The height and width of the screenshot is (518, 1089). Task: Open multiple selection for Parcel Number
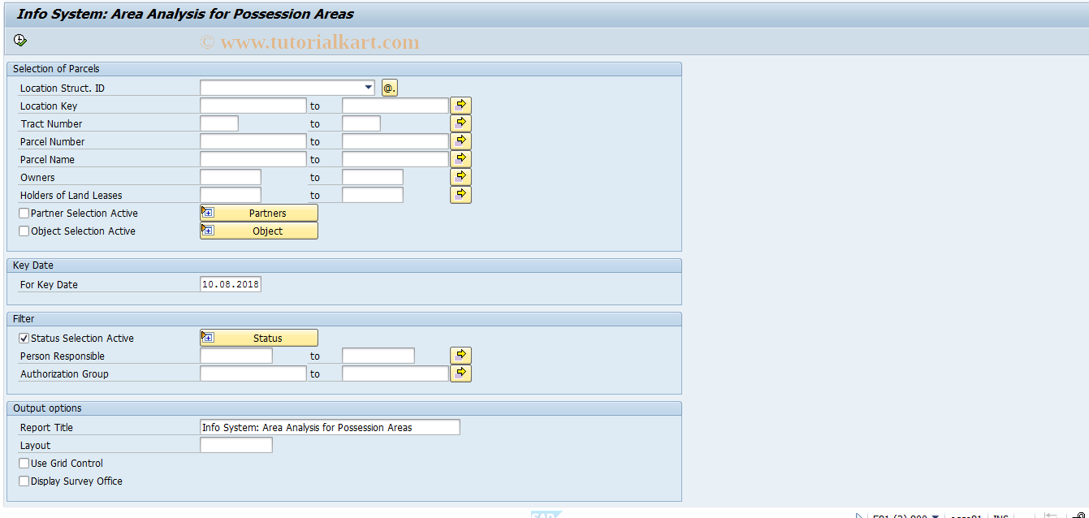click(x=461, y=141)
